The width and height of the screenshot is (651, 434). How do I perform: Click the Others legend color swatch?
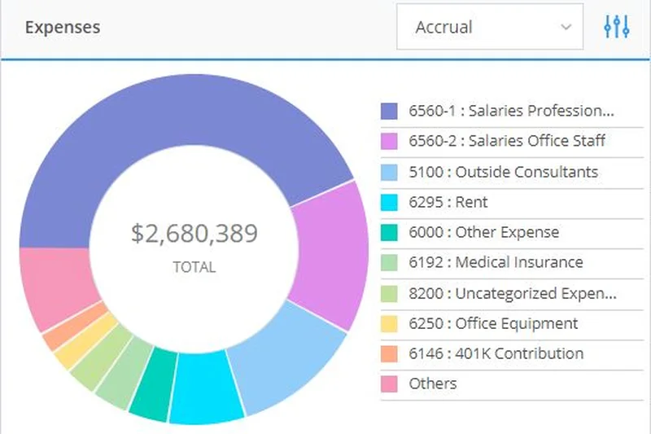(x=390, y=384)
